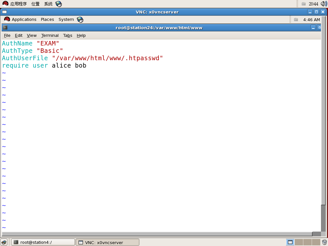Click the AuthUserFile directive text
This screenshot has height=246, width=328.
coord(25,58)
